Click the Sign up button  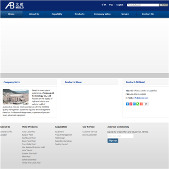(x=113, y=140)
